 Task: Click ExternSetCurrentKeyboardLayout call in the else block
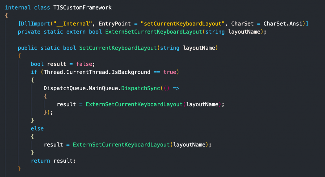121,145
